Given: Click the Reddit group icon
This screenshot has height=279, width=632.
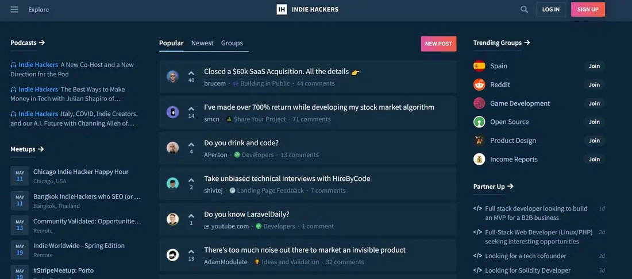Looking at the screenshot, I should [479, 84].
